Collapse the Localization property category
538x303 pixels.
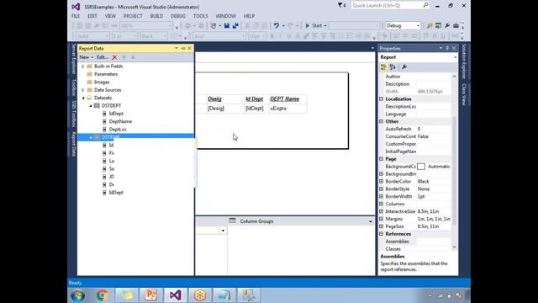381,99
